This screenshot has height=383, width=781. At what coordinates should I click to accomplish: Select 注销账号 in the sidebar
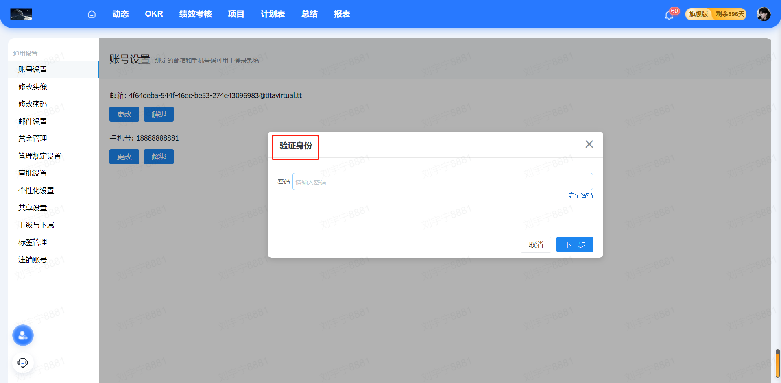click(33, 260)
